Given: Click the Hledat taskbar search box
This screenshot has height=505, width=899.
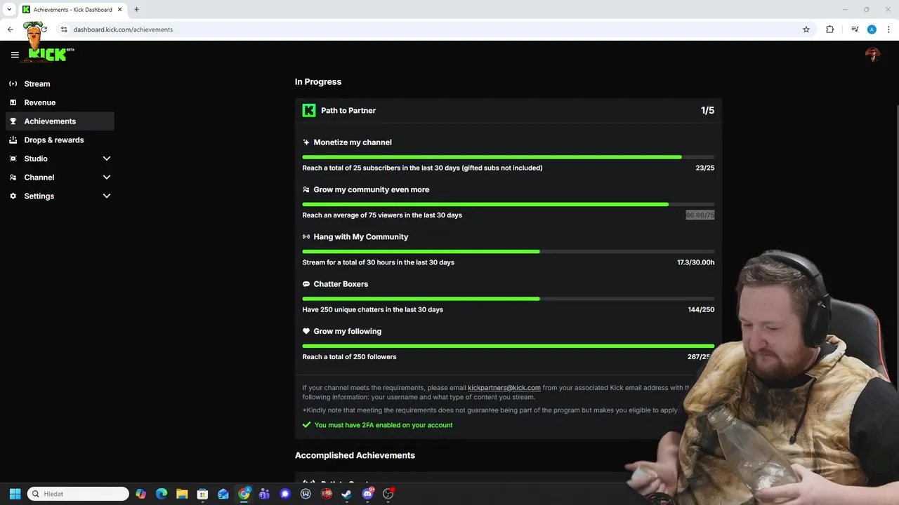Looking at the screenshot, I should 78,494.
